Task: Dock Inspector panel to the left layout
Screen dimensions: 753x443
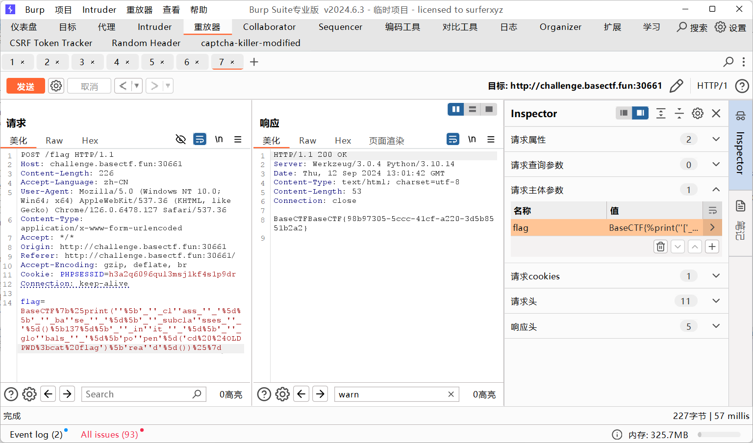Action: coord(624,113)
